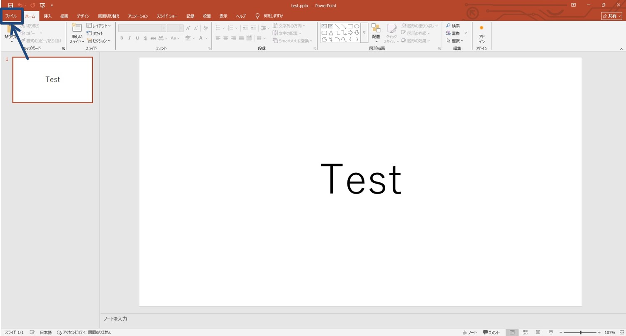This screenshot has width=626, height=336.
Task: Toggle the Comments (コメント) pane in status bar
Action: pos(491,332)
